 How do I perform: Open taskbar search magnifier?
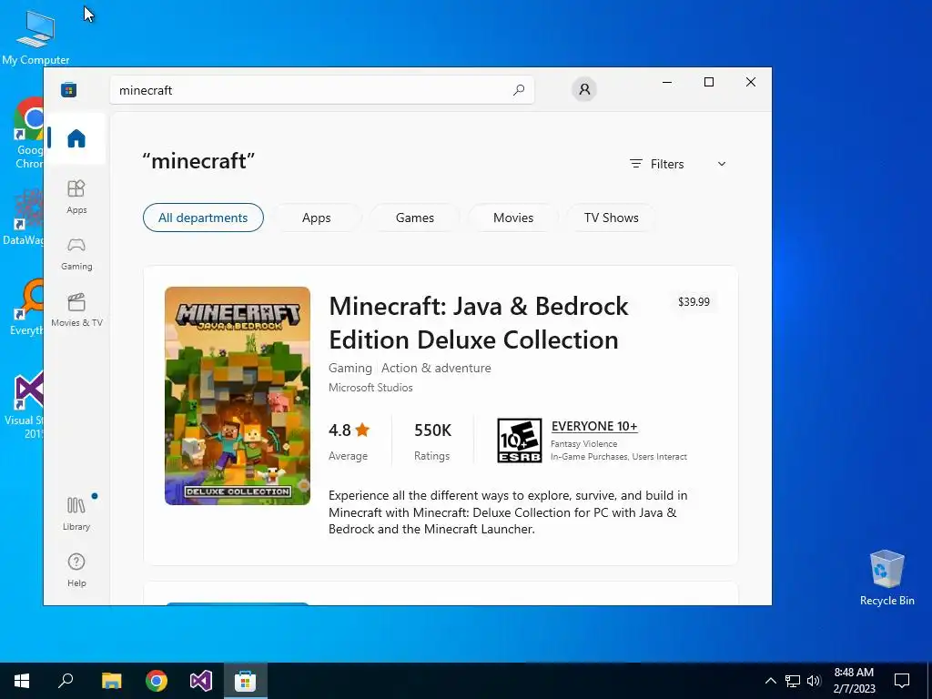pyautogui.click(x=66, y=681)
